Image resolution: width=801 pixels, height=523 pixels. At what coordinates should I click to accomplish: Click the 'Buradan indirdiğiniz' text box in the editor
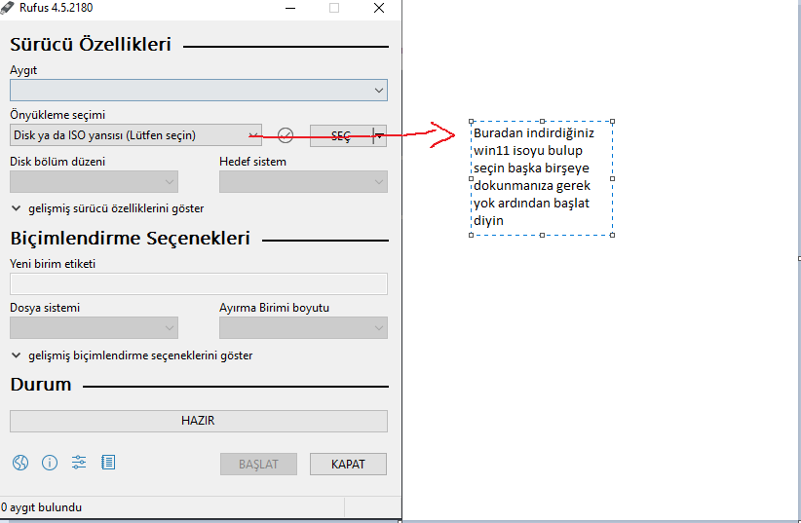pos(542,177)
